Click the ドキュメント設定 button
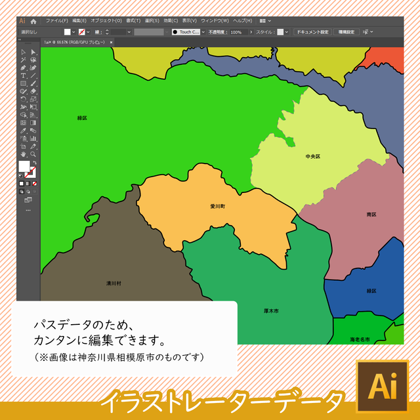This screenshot has height=420, width=420. pyautogui.click(x=312, y=32)
